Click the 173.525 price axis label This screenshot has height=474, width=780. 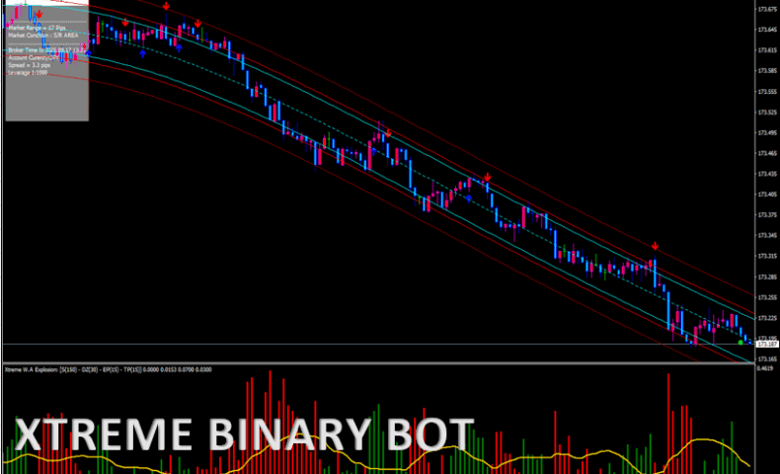[x=767, y=113]
